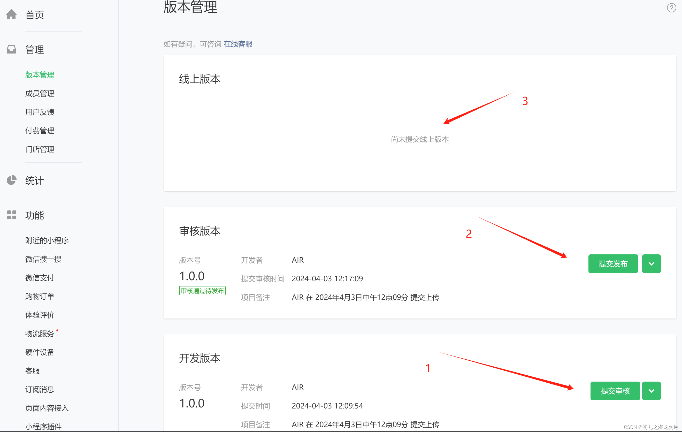Open 物流服务 with red dot

(x=40, y=334)
